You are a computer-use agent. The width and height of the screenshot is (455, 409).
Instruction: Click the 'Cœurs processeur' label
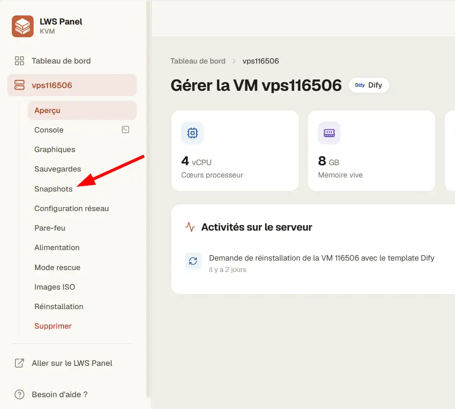(x=212, y=175)
